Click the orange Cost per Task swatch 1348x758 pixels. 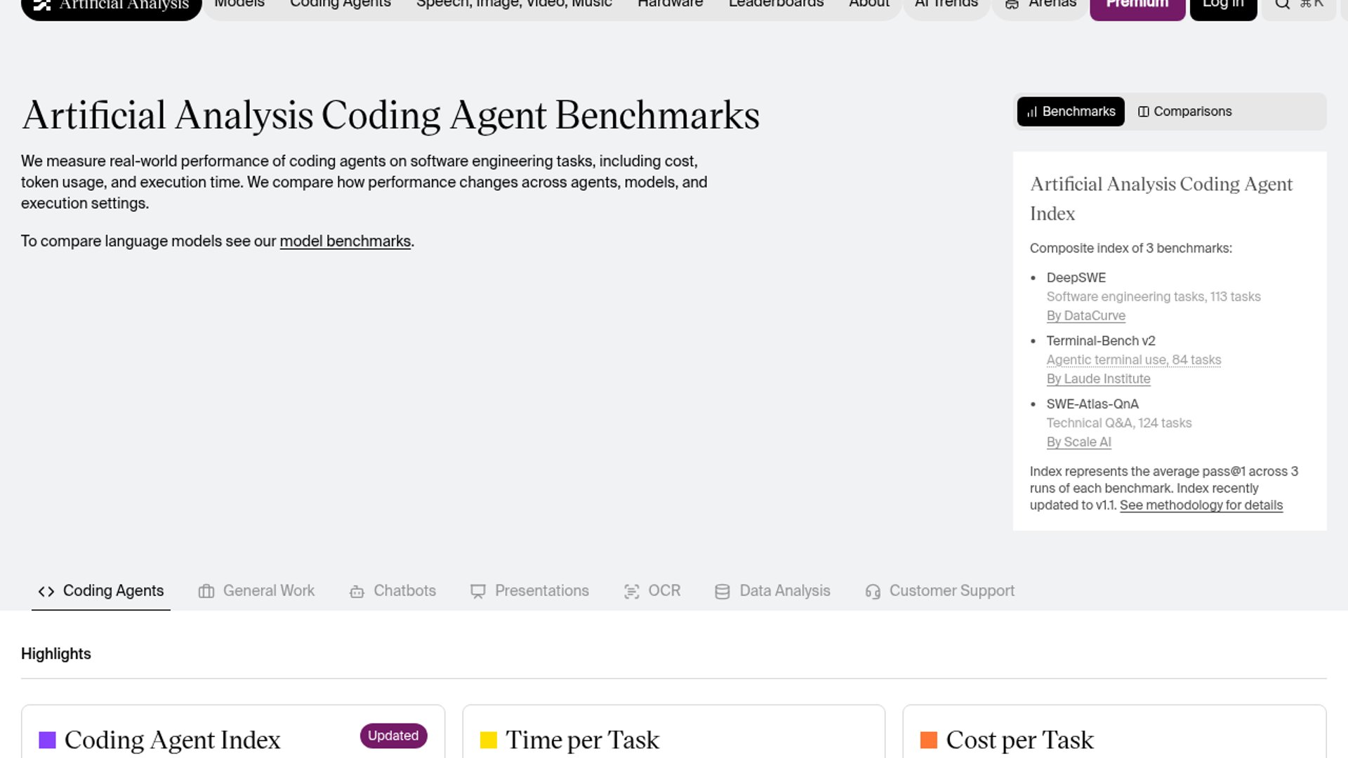coord(929,740)
